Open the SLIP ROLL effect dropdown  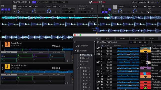[x=30, y=6]
